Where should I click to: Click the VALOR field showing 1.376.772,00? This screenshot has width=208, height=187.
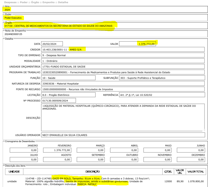tap(137, 44)
